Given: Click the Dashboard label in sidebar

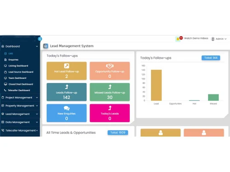Looking at the screenshot, I should 12,46.
